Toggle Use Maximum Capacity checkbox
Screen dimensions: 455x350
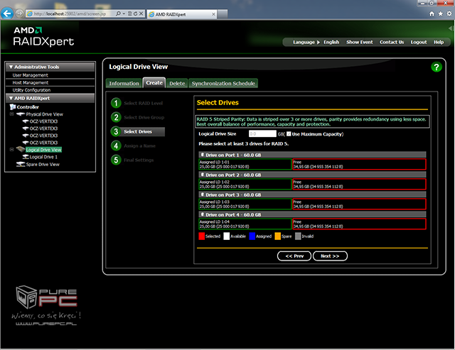pyautogui.click(x=289, y=134)
